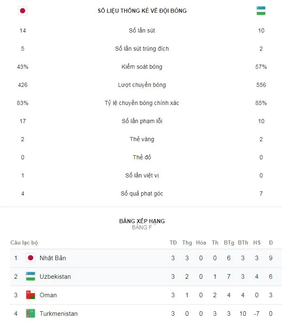
Task: Select the Oman team name
Action: (x=48, y=295)
